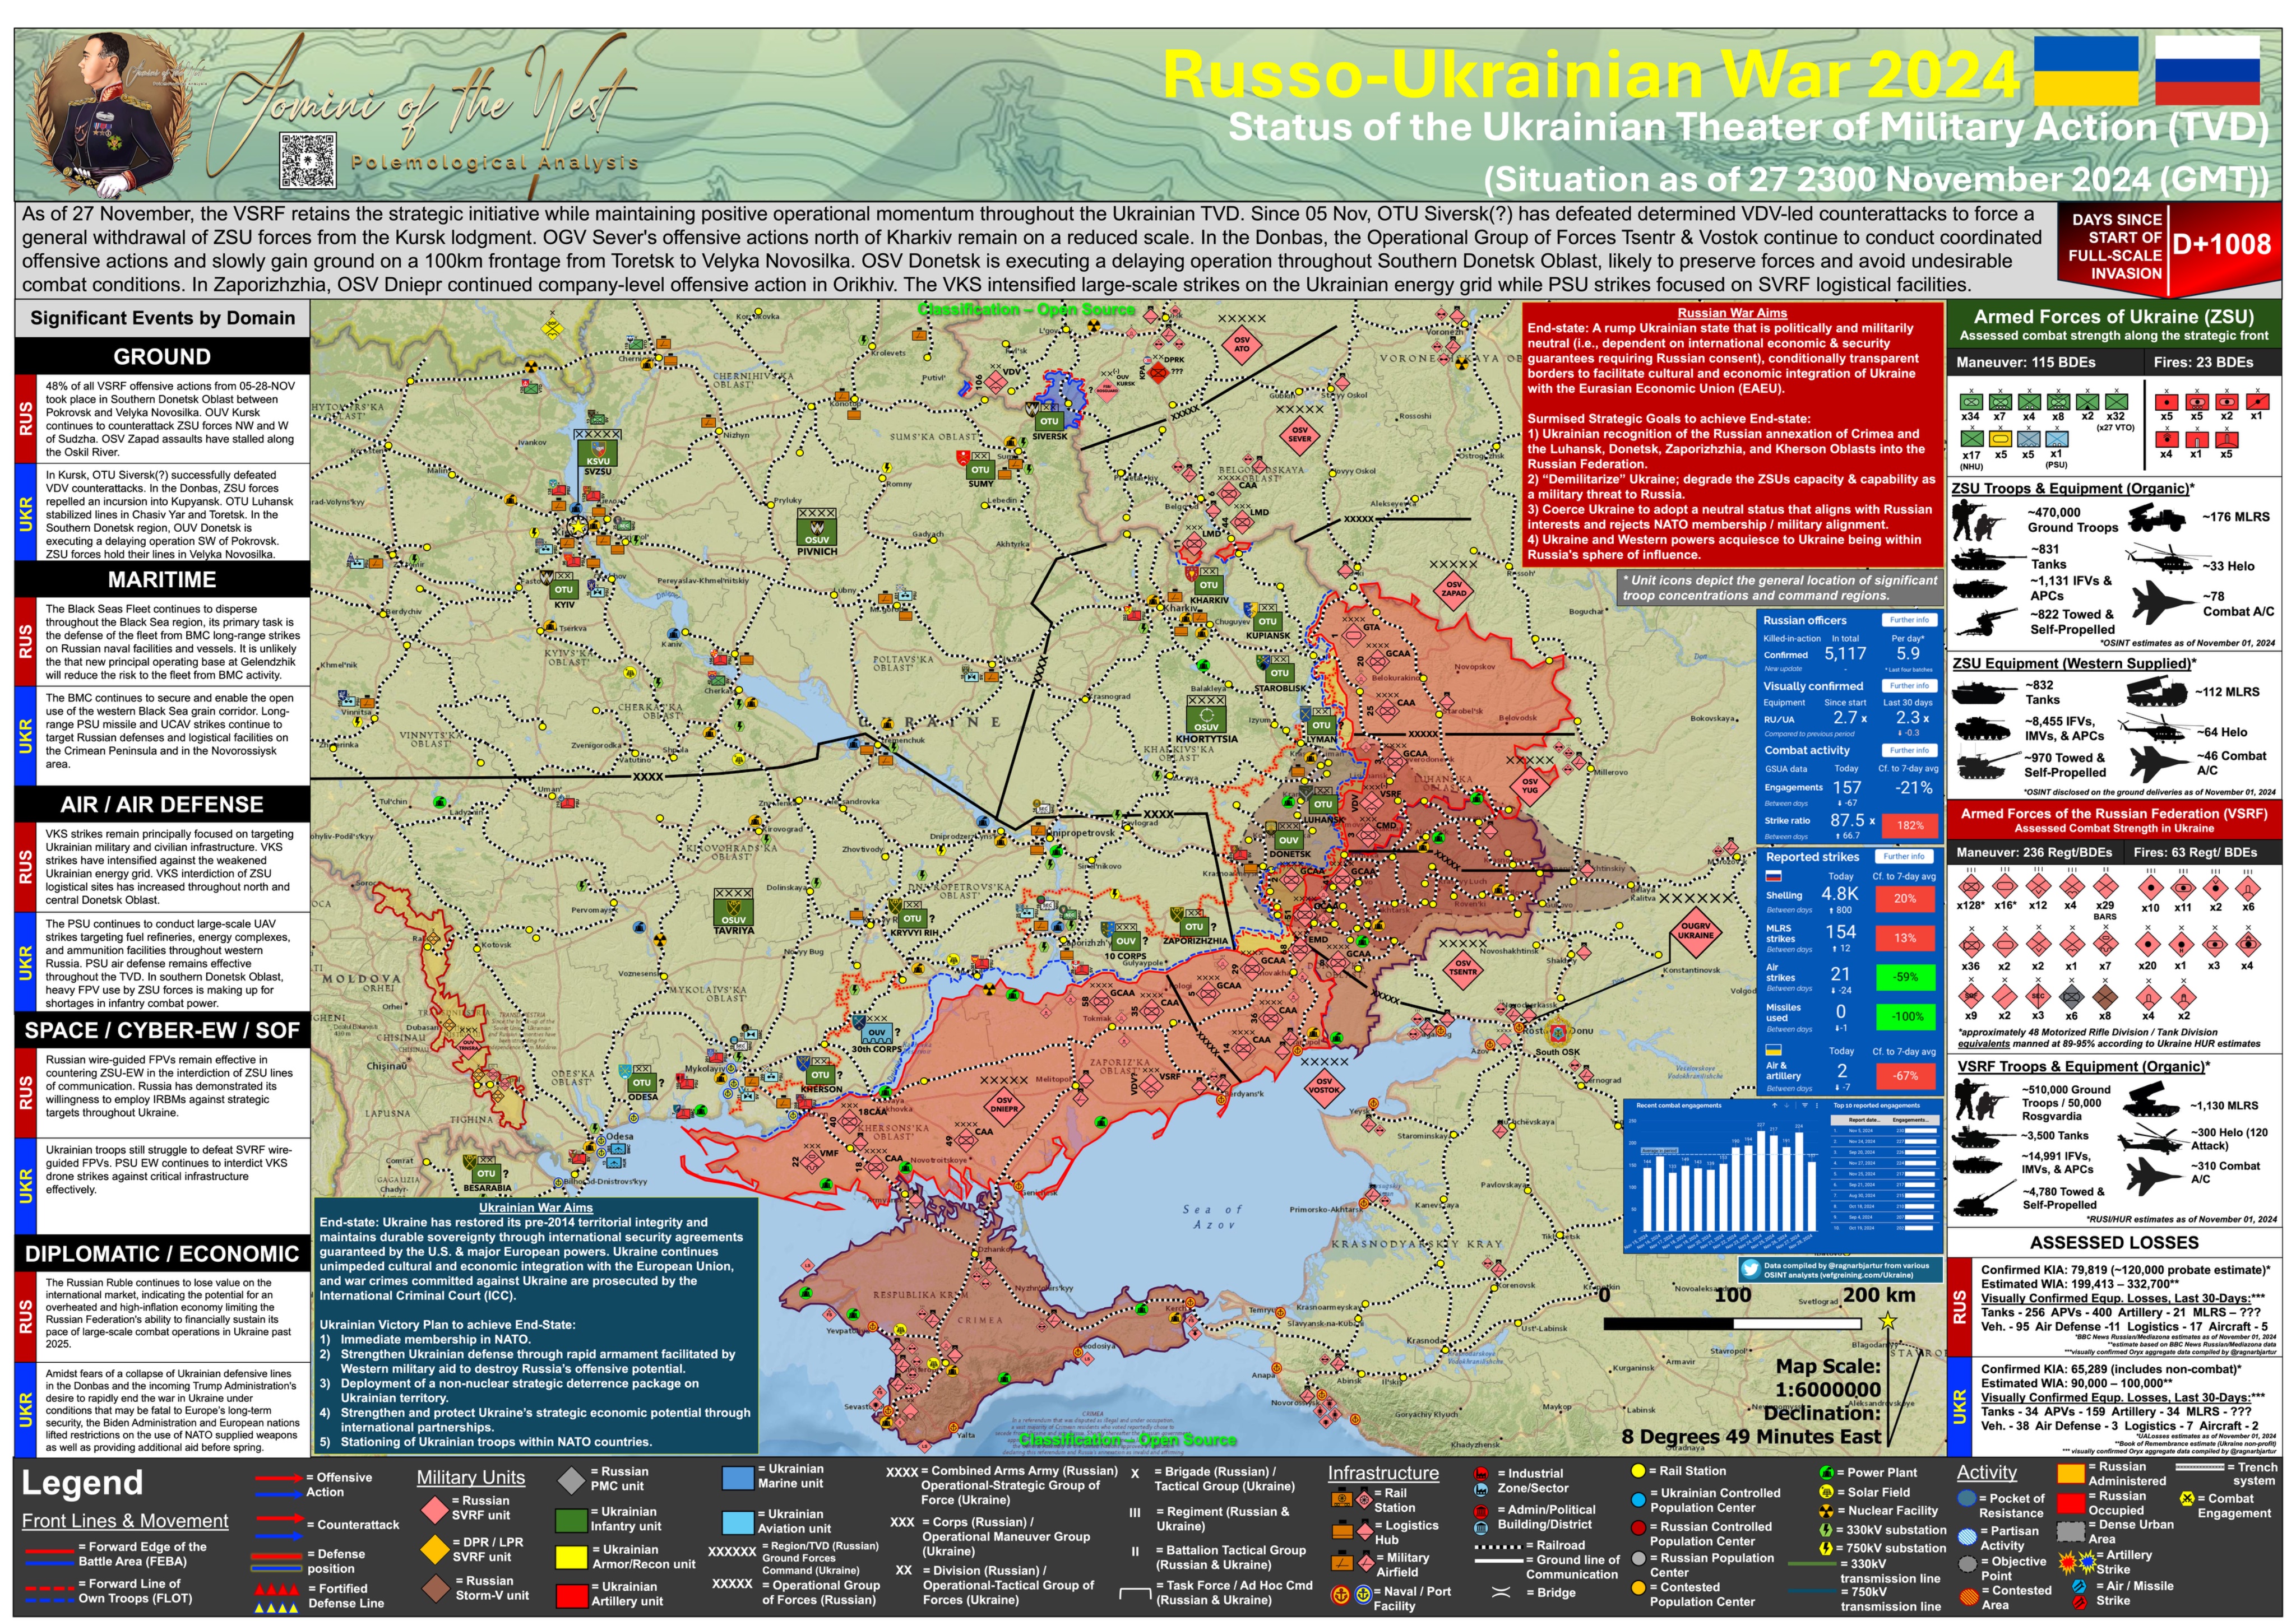Open Further info for Combat activity
2296x1621 pixels.
1909,750
